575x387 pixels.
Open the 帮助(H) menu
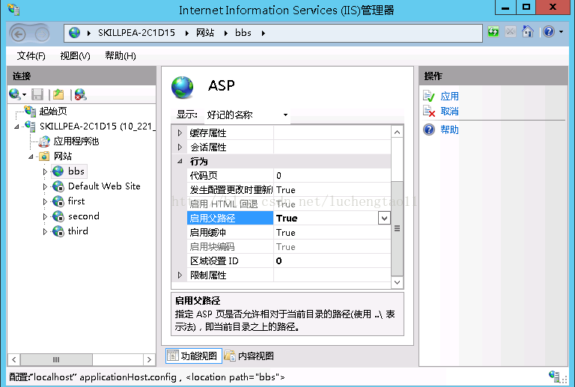coord(121,55)
